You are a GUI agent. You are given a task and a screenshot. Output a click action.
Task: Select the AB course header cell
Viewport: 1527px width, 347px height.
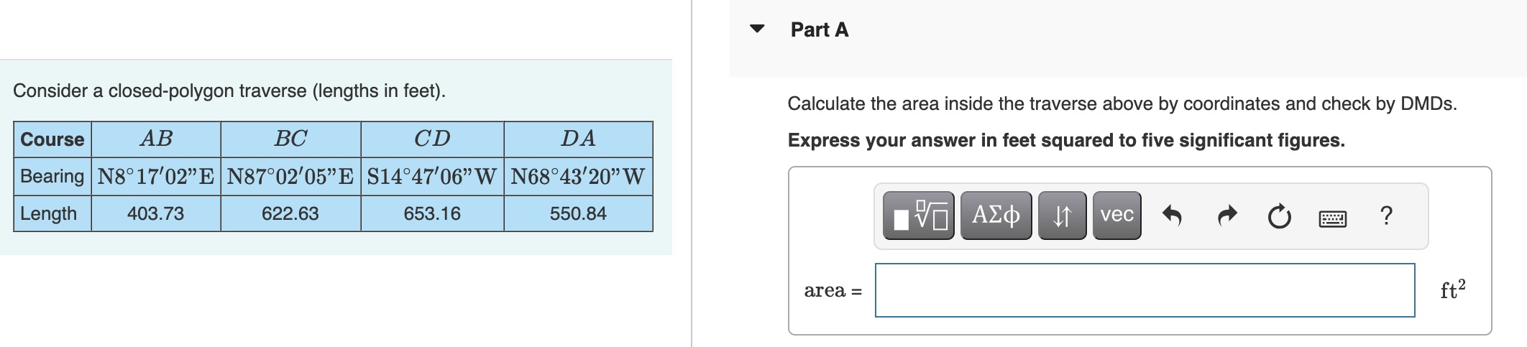pos(156,139)
